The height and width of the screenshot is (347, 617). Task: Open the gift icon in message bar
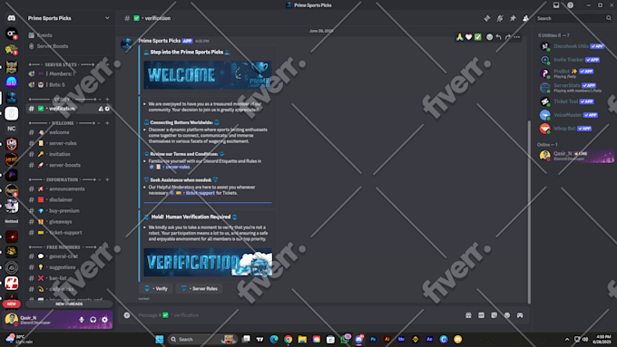[468, 315]
